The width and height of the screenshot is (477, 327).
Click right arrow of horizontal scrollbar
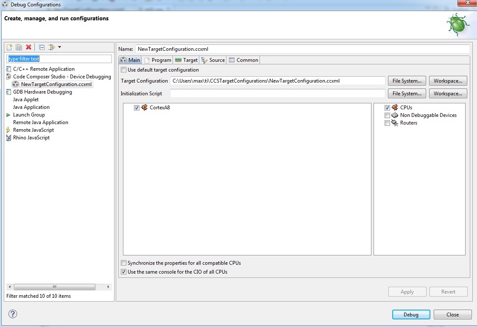click(x=108, y=287)
